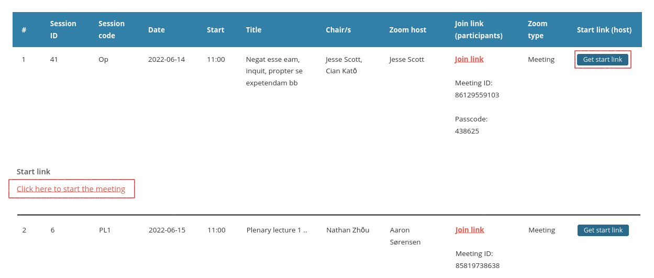This screenshot has height=278, width=654.
Task: Open the 'Click here to start the meeting' link
Action: (x=71, y=189)
